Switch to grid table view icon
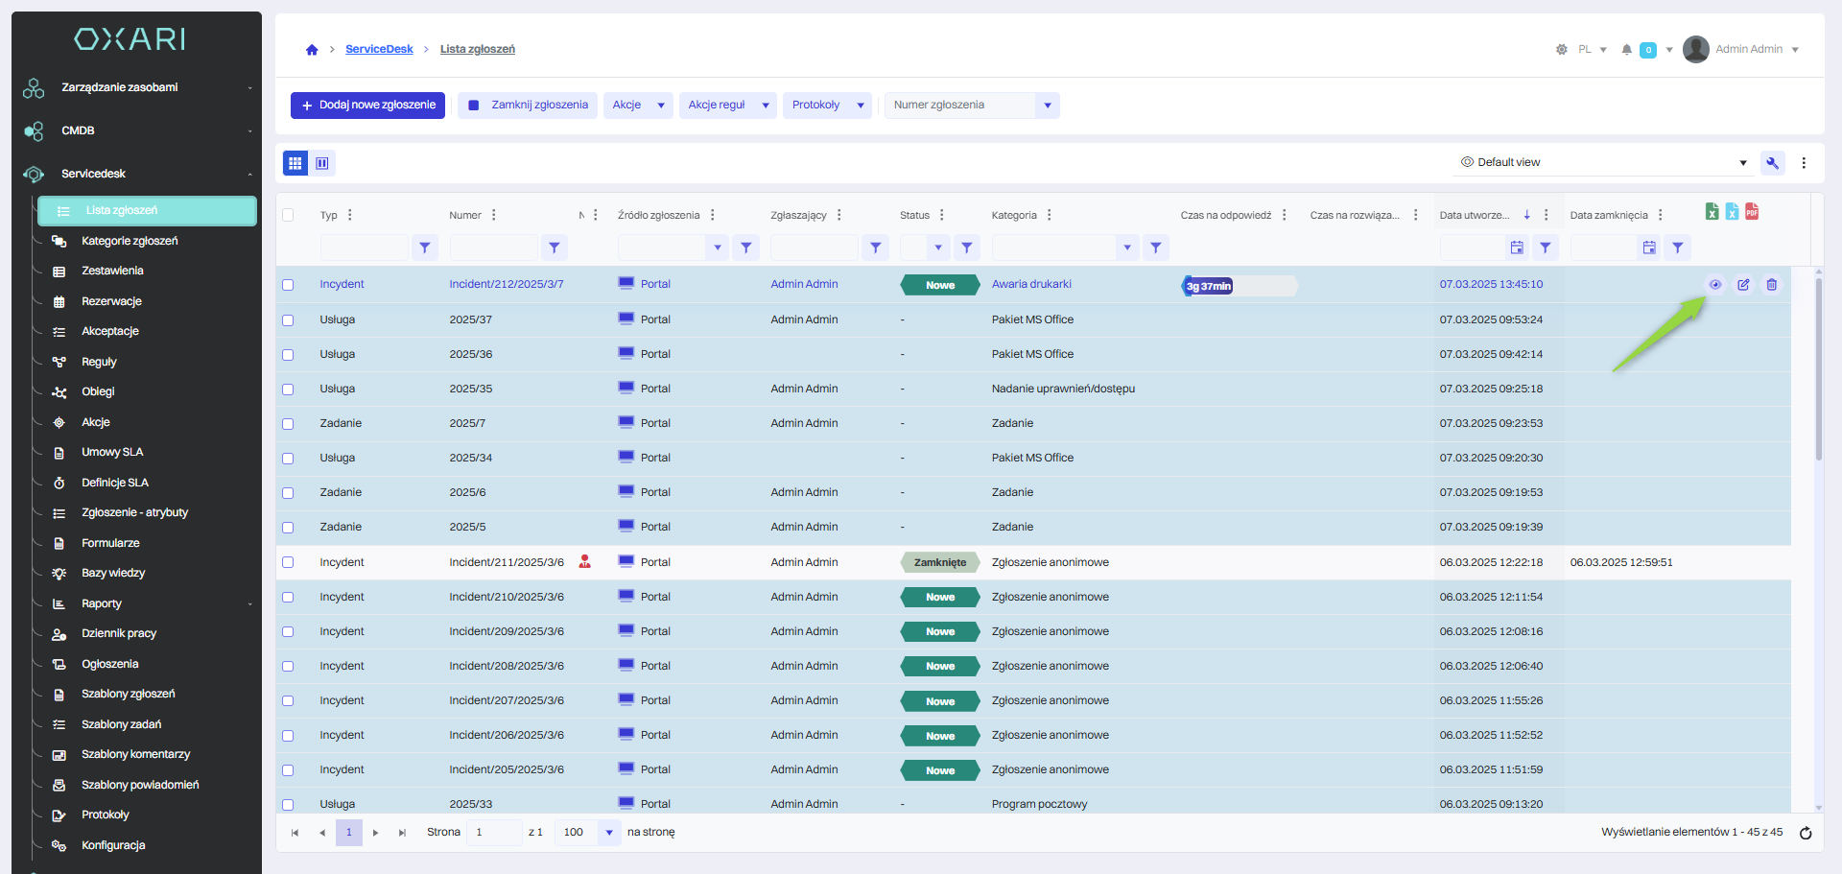The image size is (1842, 874). tap(295, 163)
